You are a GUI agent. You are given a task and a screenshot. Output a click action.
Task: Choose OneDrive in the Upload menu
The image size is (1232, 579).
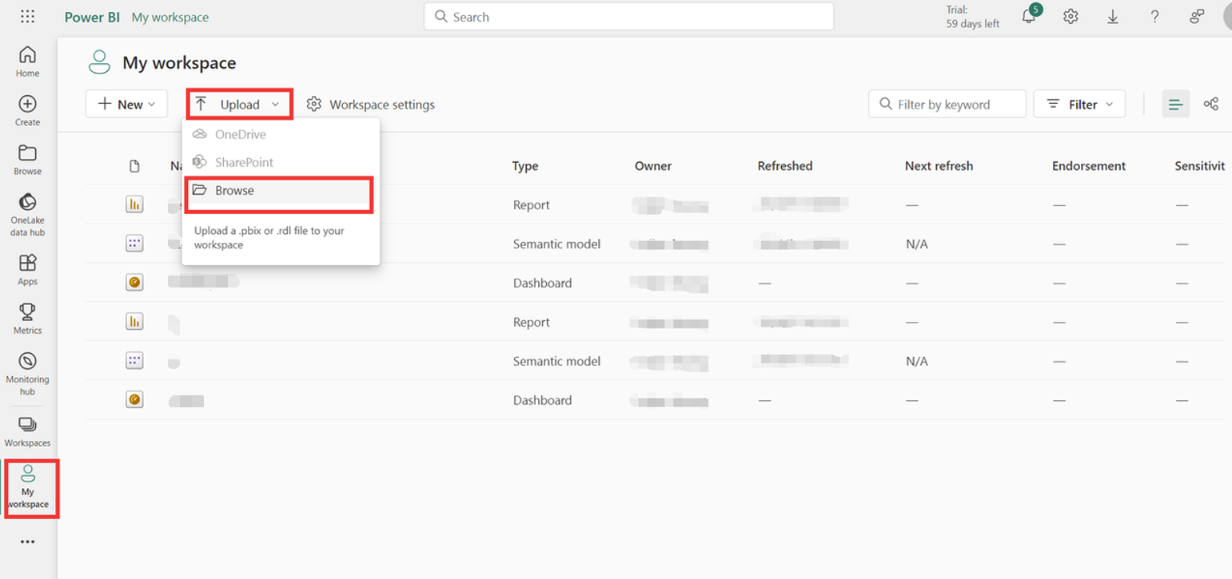click(x=240, y=135)
